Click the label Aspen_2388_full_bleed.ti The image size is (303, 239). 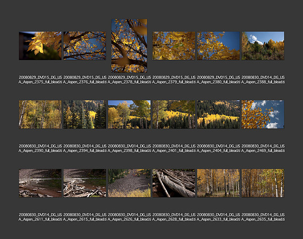tap(263, 80)
